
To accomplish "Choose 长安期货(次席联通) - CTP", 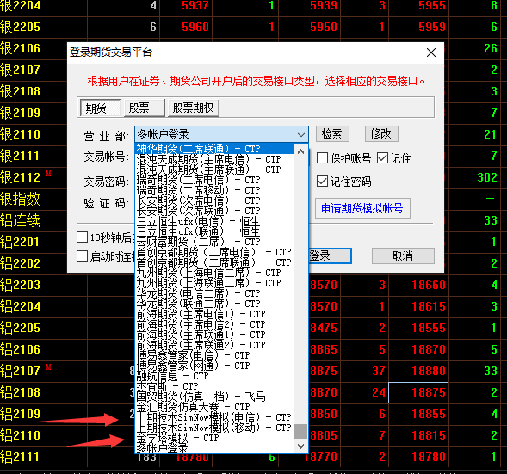I will pos(214,211).
